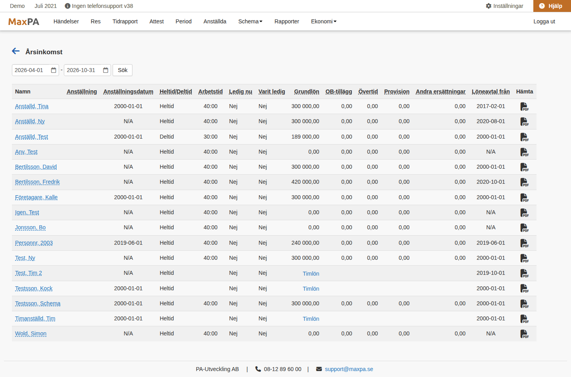Download the PDF for Testsson, Schema
This screenshot has width=571, height=377.
(524, 304)
